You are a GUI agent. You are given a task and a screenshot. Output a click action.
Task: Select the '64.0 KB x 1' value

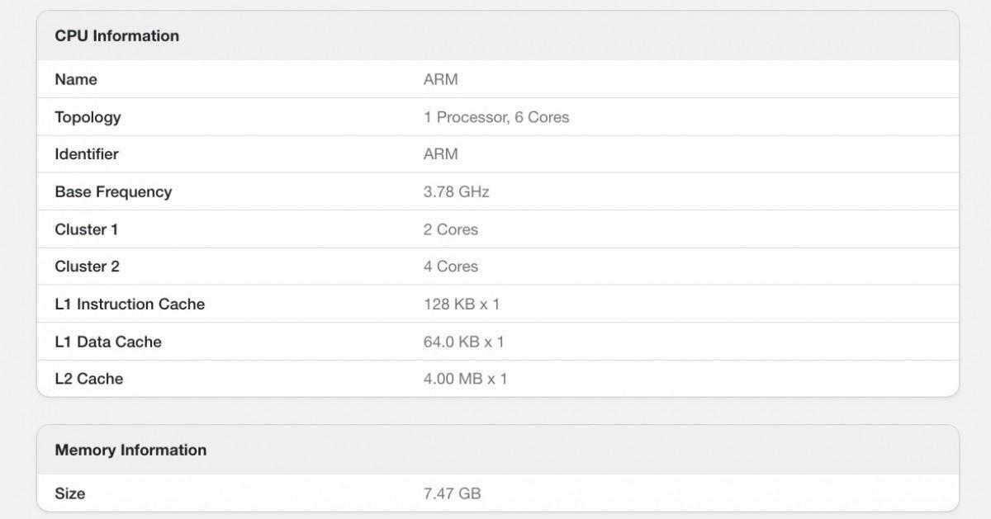point(463,342)
